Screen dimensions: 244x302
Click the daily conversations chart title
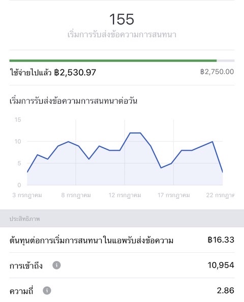point(73,101)
